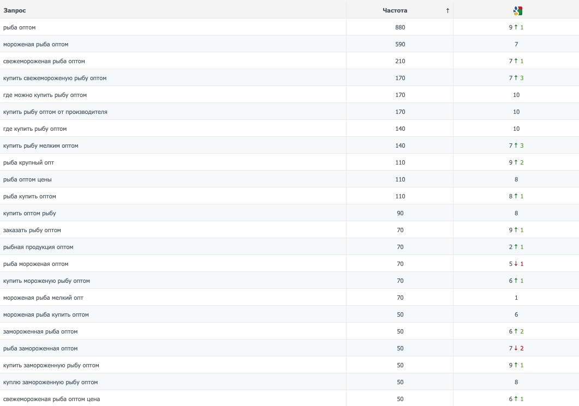579x406 pixels.
Task: Click position value for 'рыба мороженая оптом'
Action: (x=511, y=264)
